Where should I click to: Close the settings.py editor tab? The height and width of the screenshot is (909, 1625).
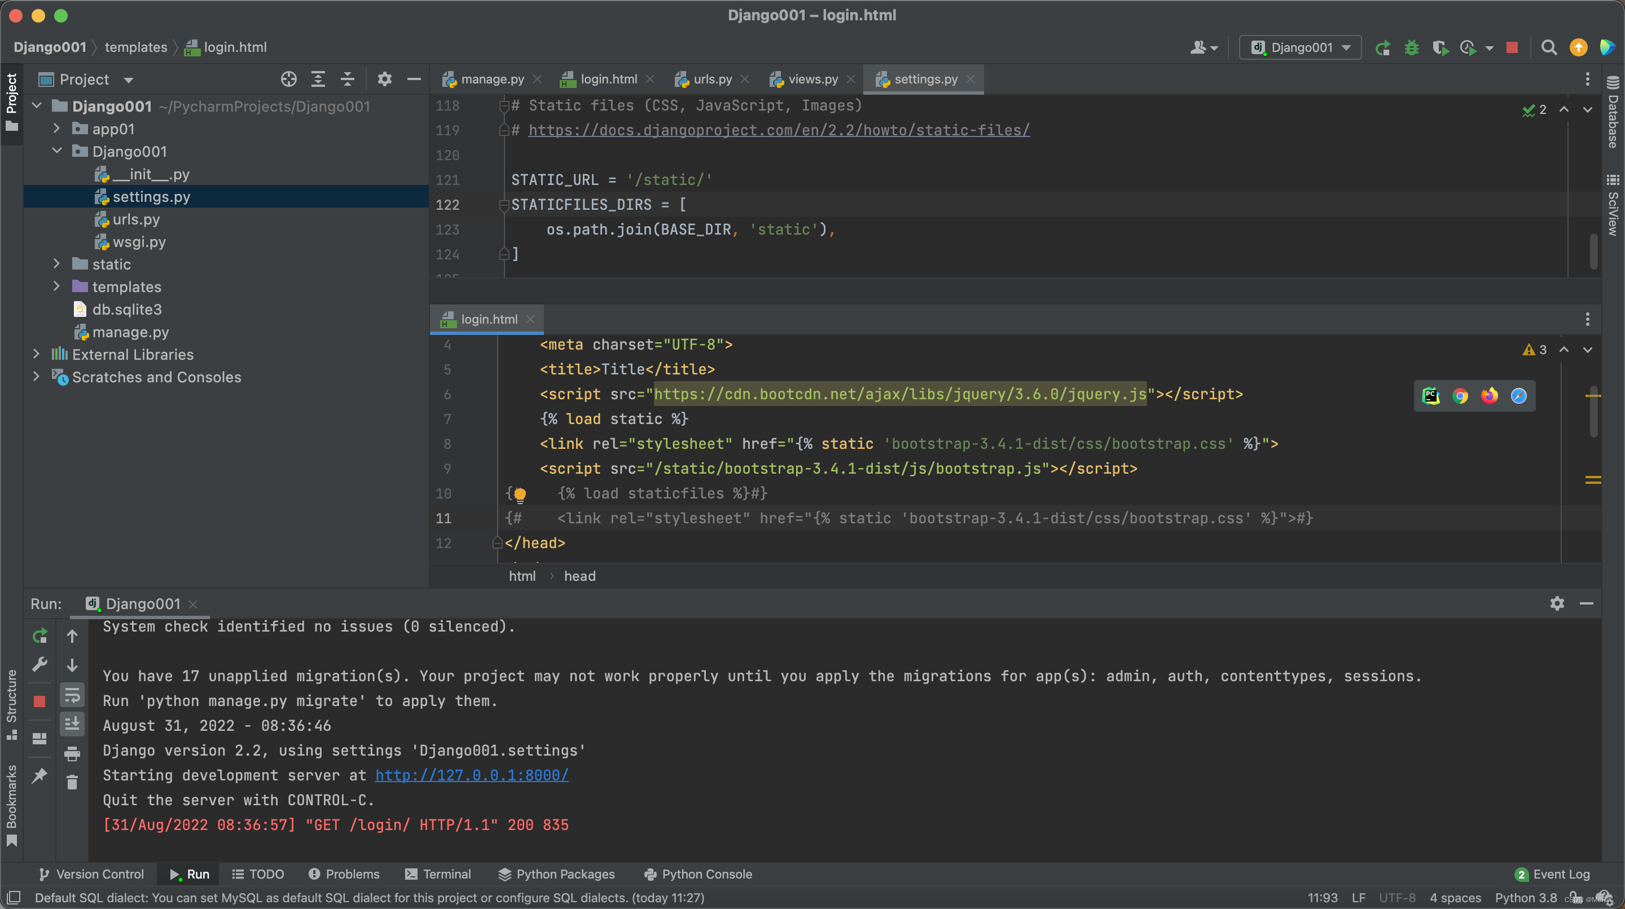pos(970,80)
